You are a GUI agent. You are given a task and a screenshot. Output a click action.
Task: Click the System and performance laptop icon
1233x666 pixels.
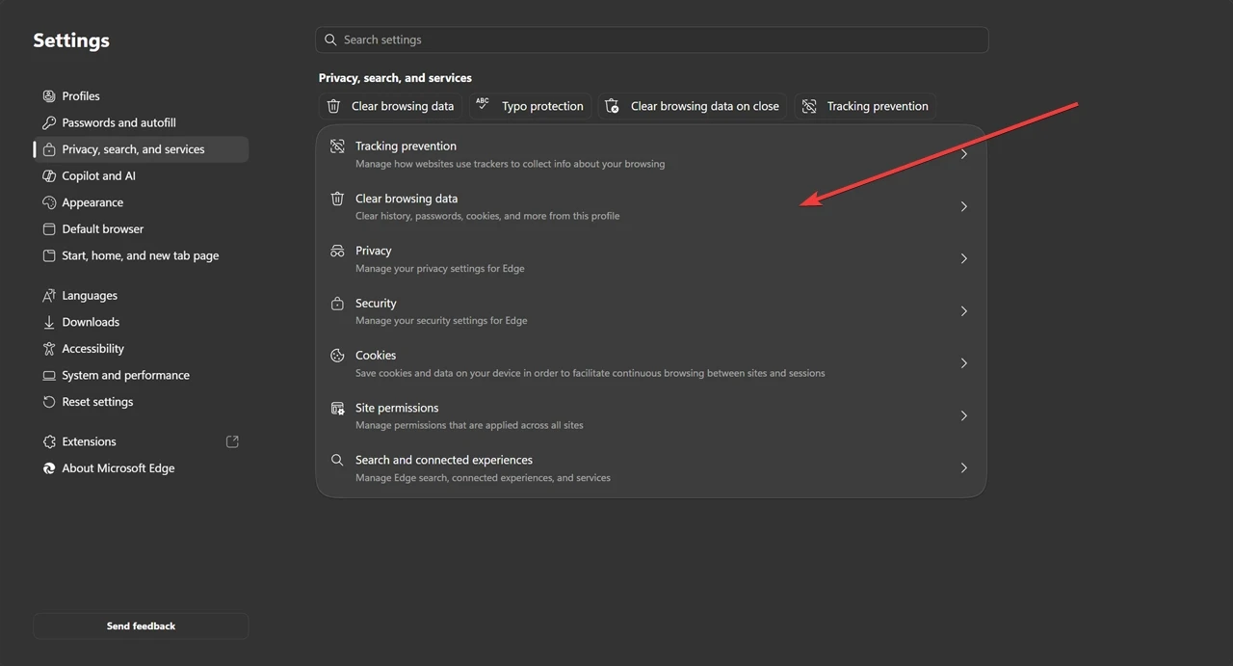point(49,375)
